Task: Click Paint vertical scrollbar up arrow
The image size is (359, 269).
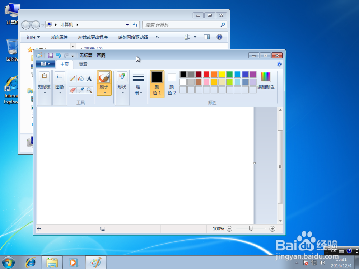Action: 280,110
